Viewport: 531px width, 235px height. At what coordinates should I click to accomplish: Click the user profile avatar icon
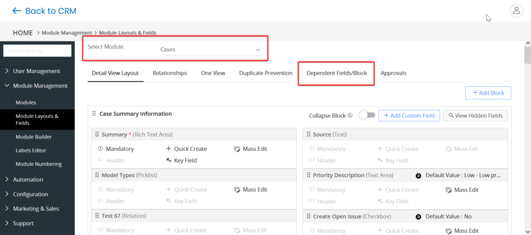[516, 10]
